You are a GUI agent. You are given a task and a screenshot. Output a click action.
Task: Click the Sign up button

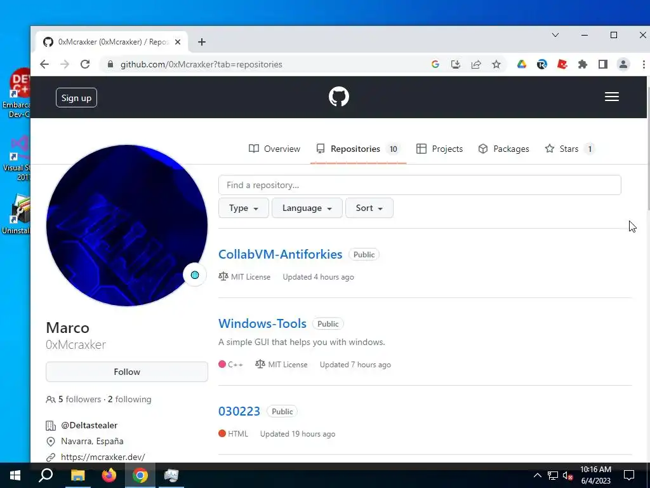point(76,98)
